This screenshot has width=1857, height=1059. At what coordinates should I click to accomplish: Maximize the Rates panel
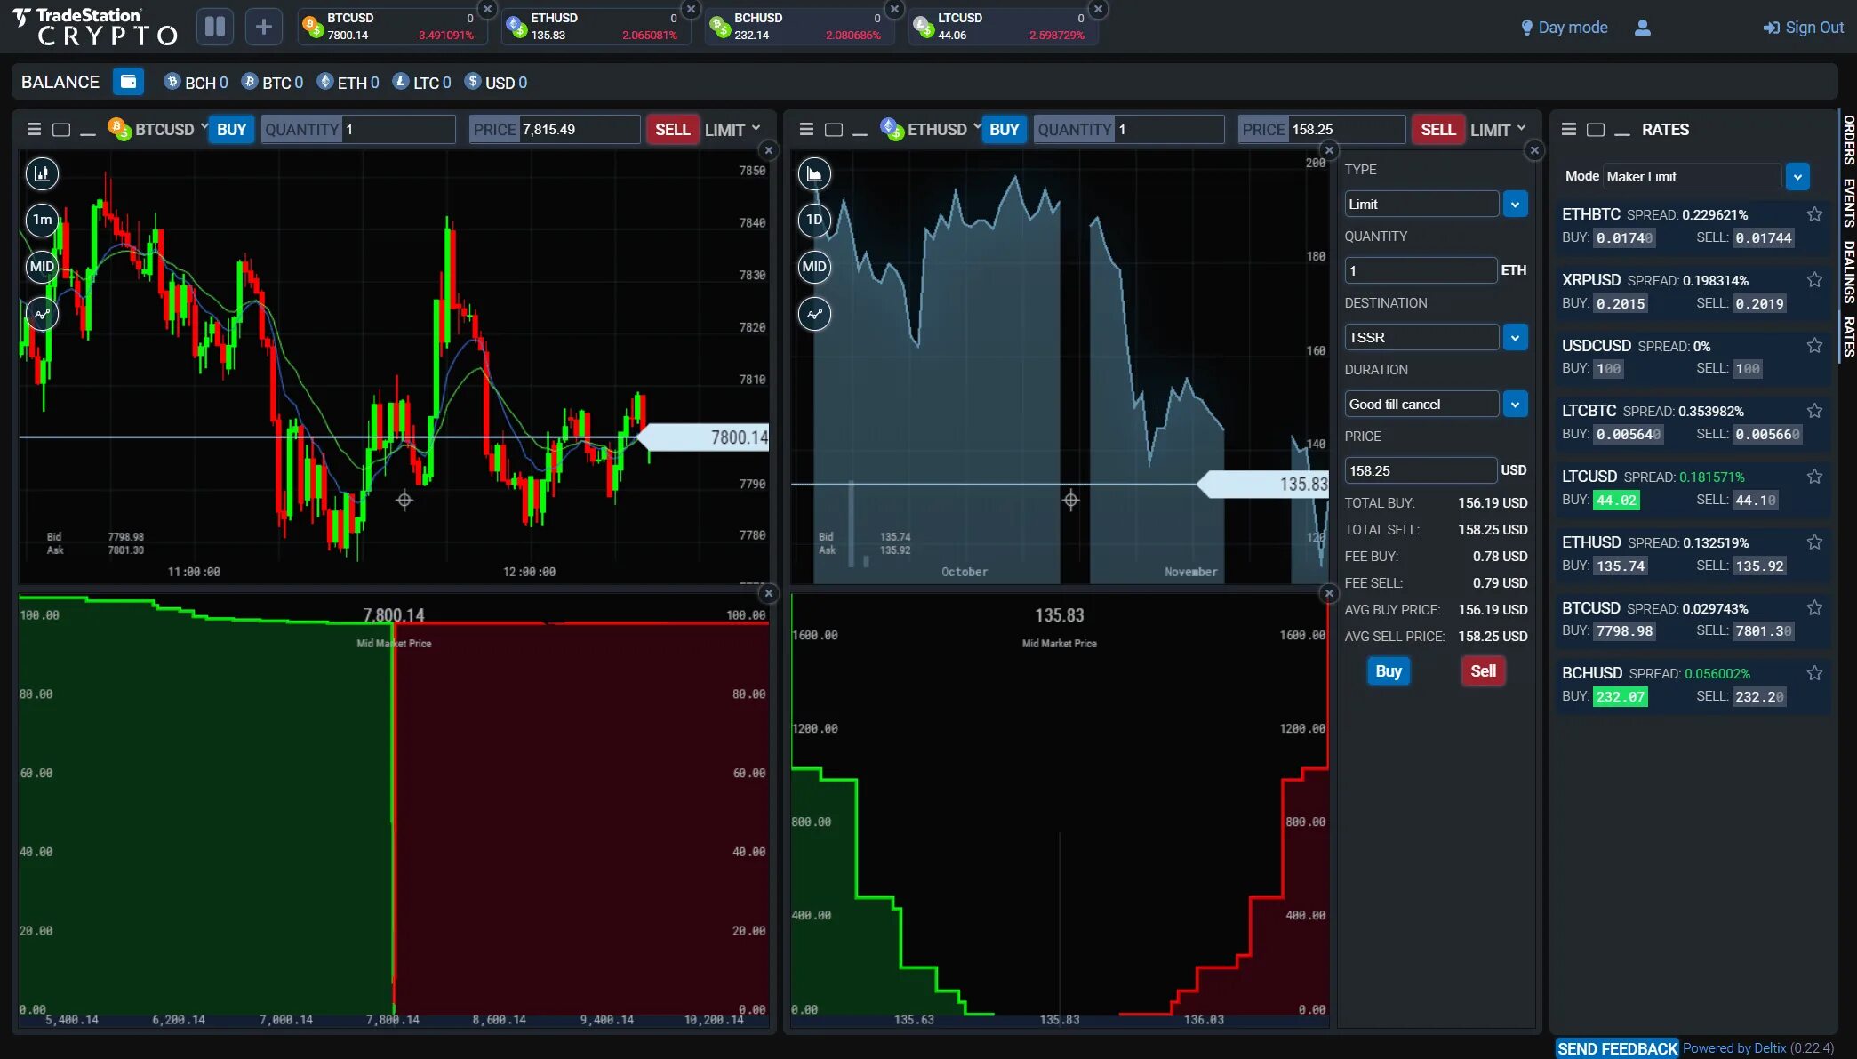[1596, 130]
